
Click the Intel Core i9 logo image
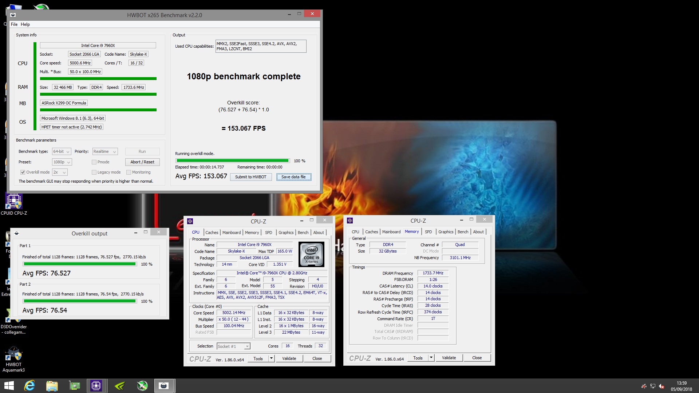click(312, 254)
